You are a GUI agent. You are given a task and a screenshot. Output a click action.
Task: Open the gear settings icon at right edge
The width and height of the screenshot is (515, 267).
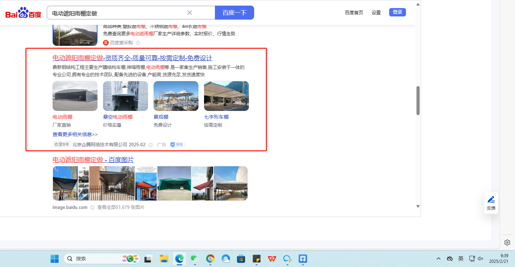[x=507, y=243]
